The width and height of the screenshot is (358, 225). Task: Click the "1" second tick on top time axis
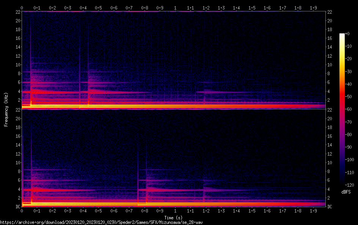(x=175, y=8)
